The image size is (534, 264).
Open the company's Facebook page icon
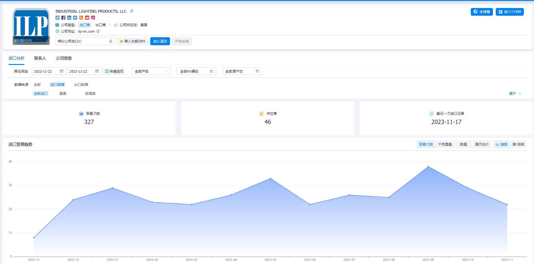(63, 18)
